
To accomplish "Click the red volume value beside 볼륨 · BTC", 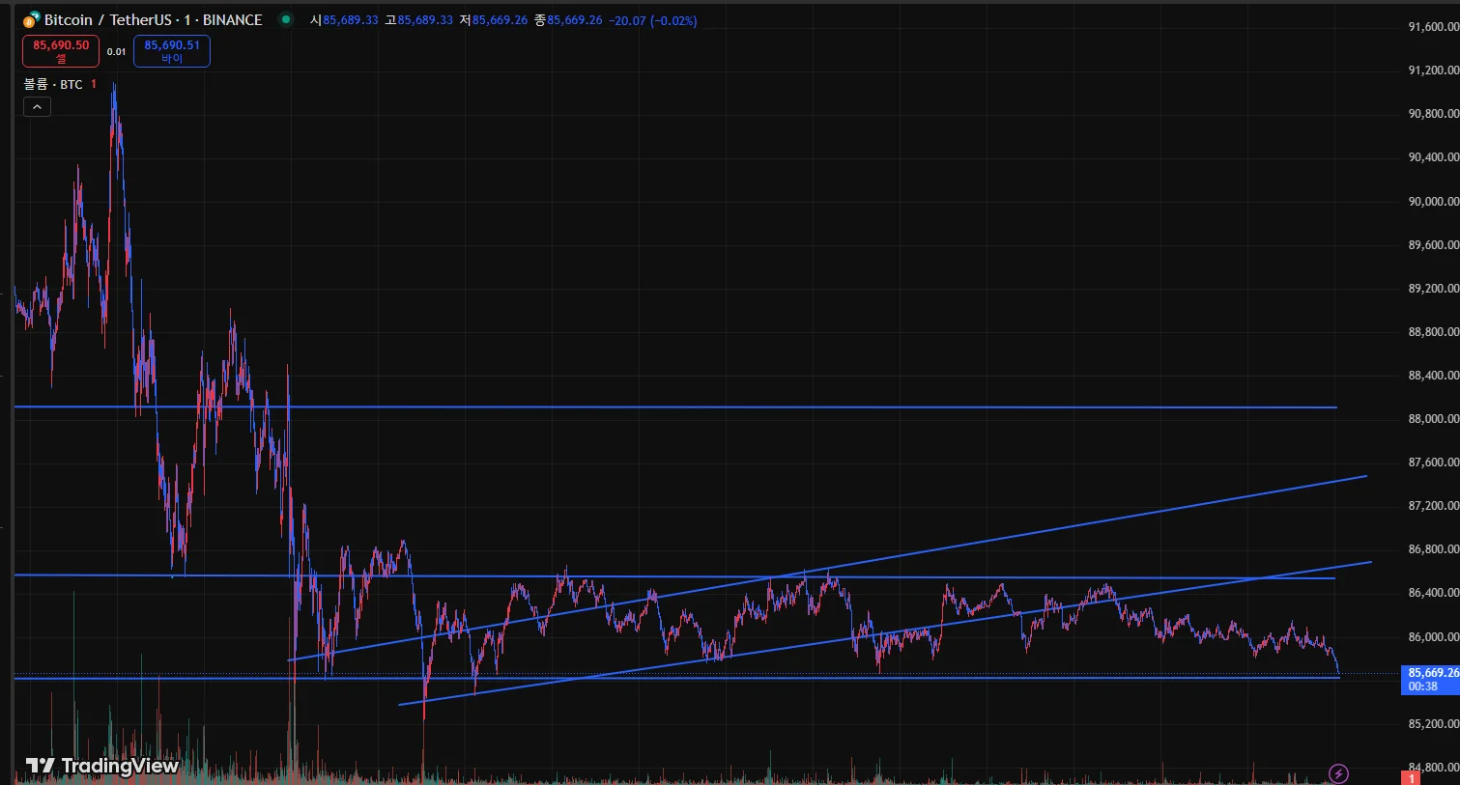I will tap(94, 85).
